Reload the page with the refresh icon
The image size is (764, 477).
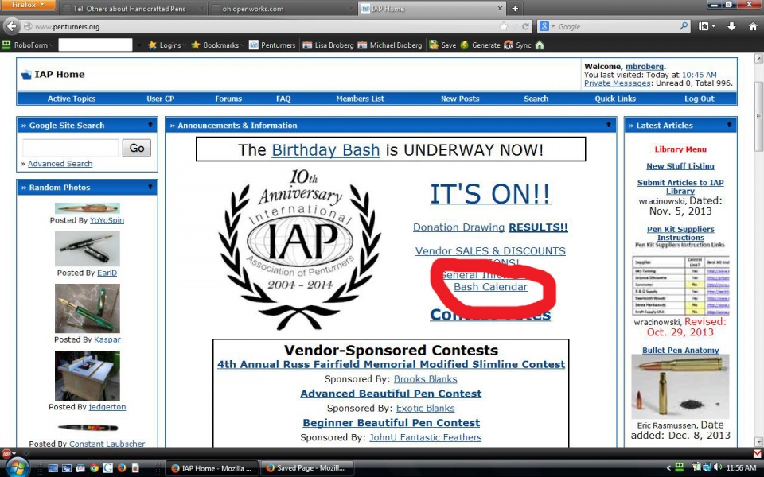pos(525,26)
